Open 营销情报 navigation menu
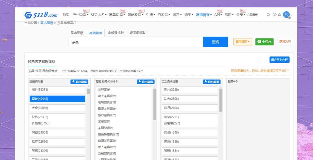Viewport: 313px width, 160px height. [204, 15]
